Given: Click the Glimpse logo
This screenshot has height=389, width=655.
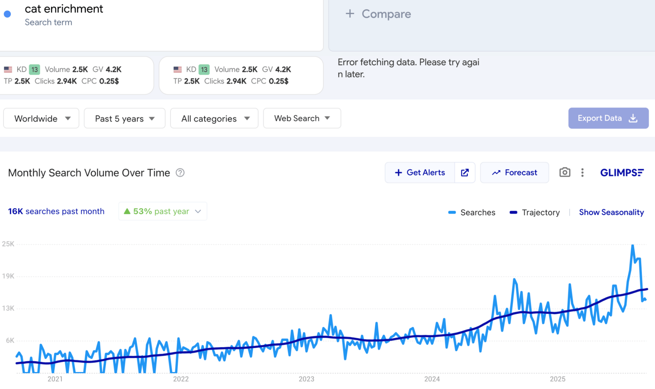Looking at the screenshot, I should 622,173.
